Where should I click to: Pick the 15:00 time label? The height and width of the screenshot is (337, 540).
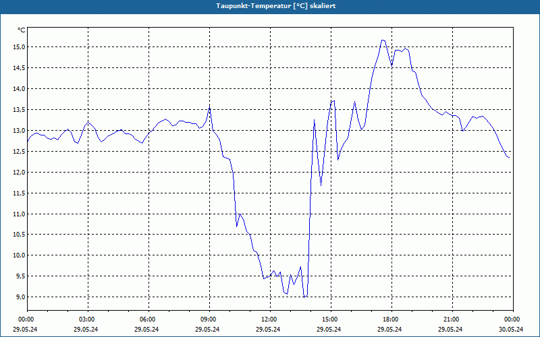tap(331, 319)
